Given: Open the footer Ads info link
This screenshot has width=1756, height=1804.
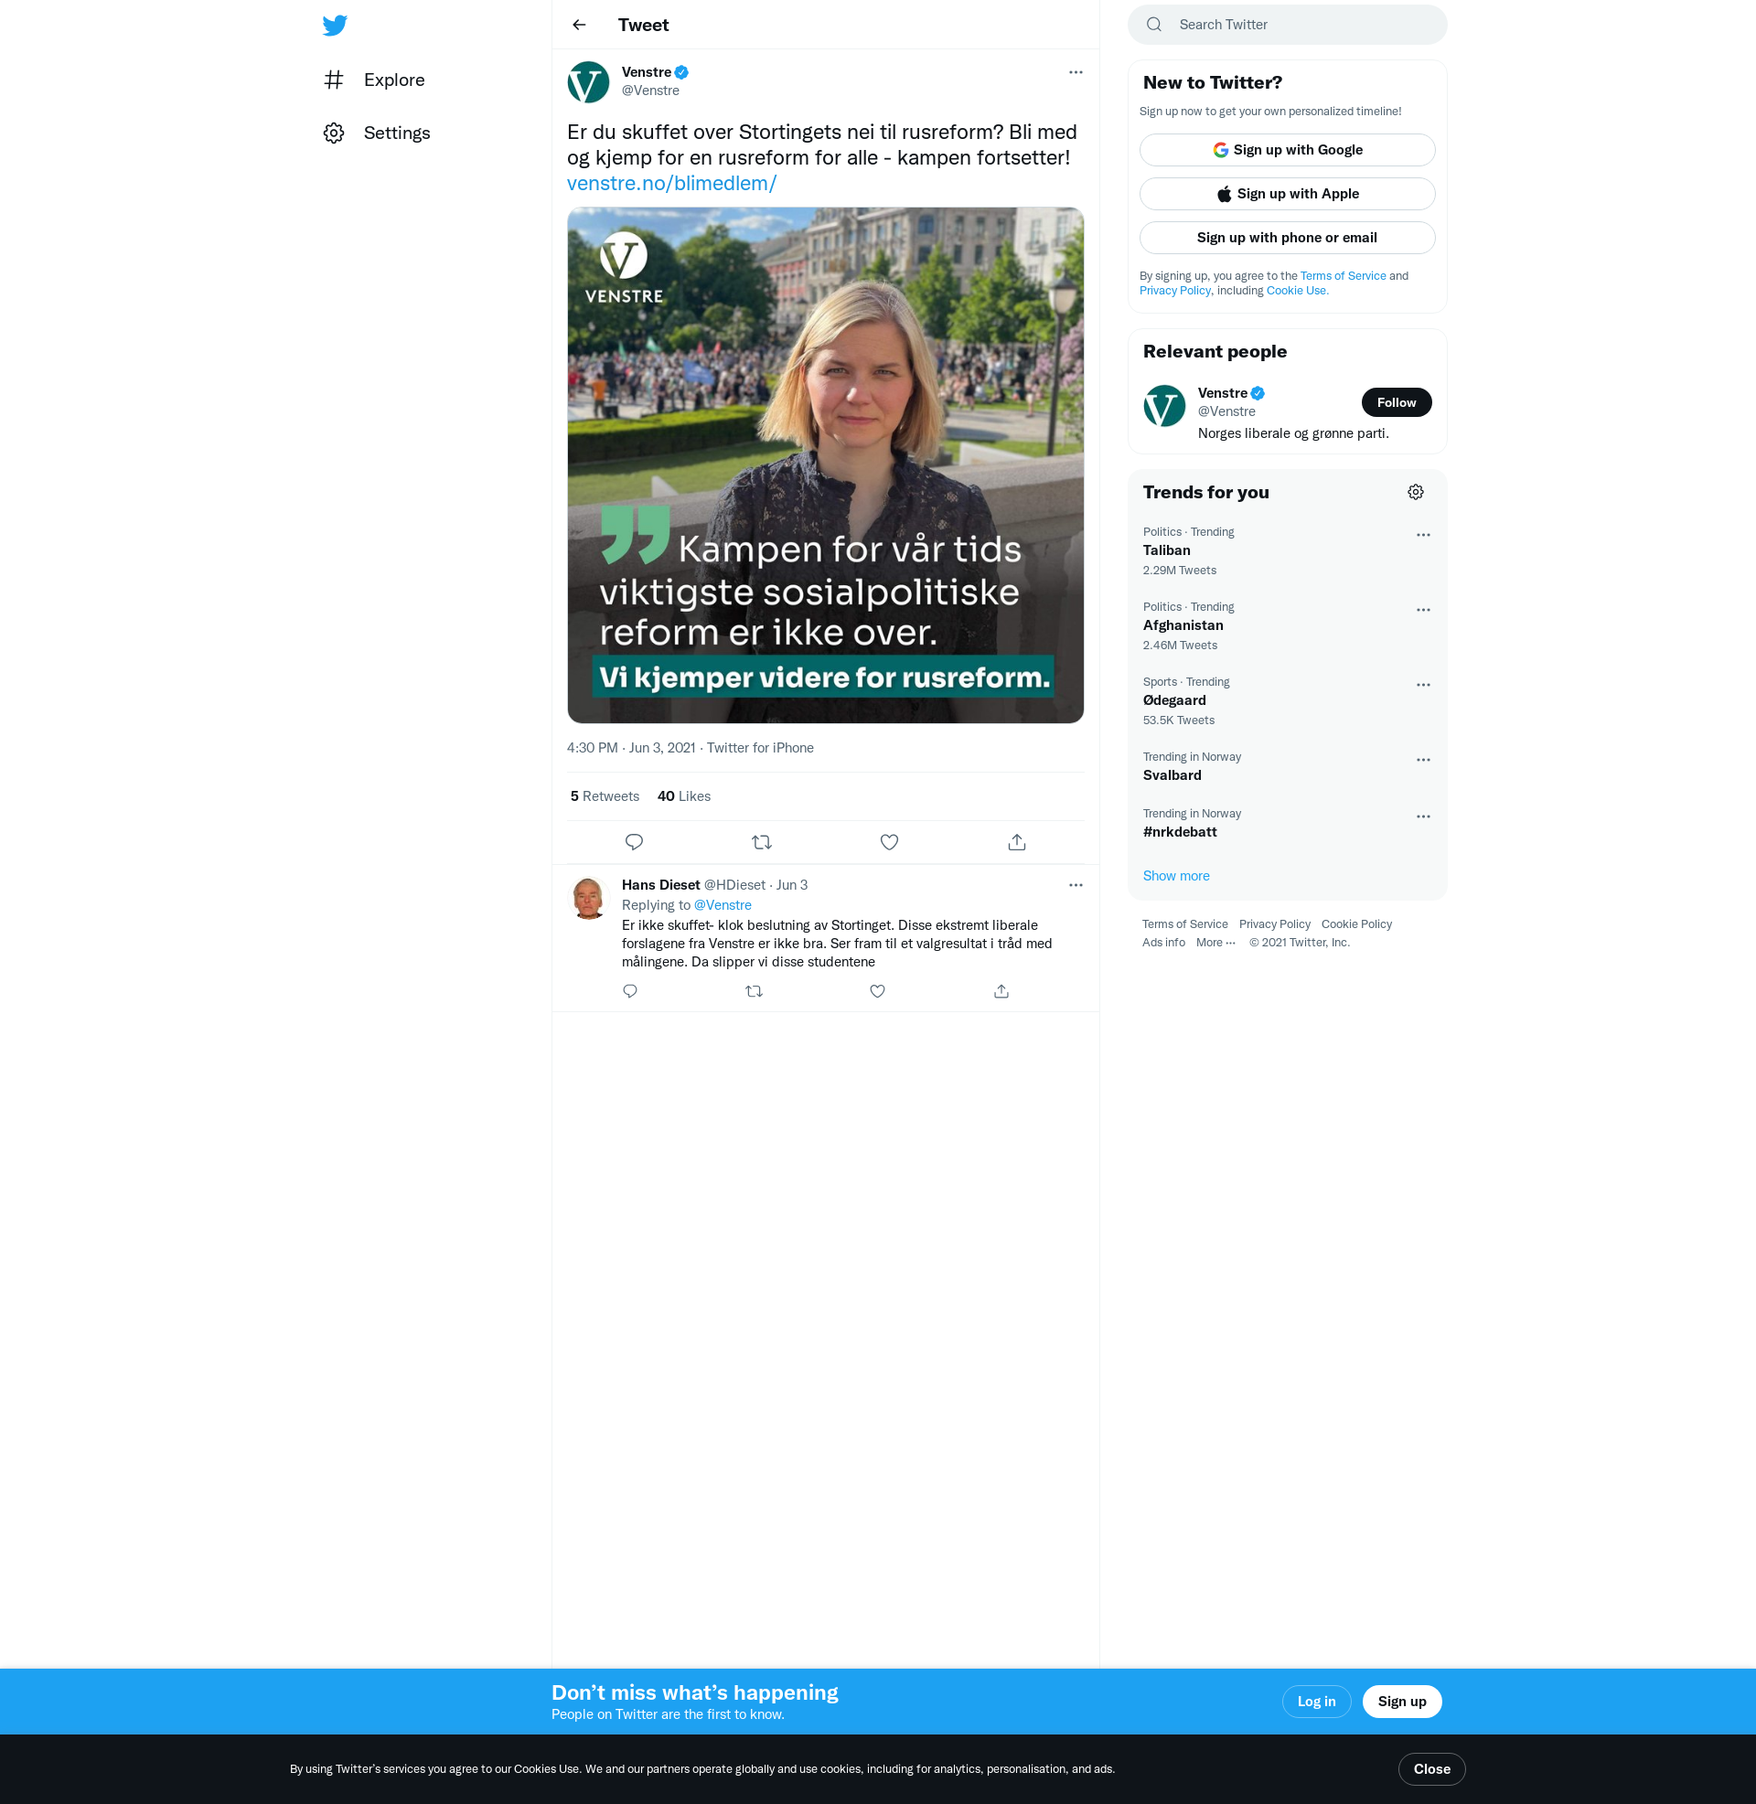Looking at the screenshot, I should click(1163, 943).
